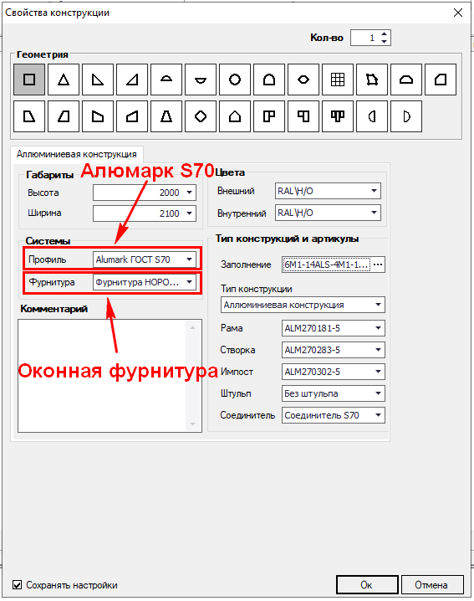Viewport: 474px width, 601px height.
Task: Click the comment box scroll up arrow
Action: (x=193, y=328)
